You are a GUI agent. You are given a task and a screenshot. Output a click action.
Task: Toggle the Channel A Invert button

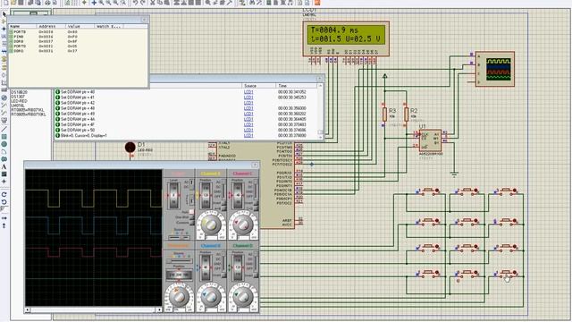click(223, 203)
